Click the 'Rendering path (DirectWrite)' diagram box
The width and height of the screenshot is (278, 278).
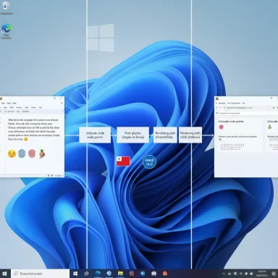165,135
